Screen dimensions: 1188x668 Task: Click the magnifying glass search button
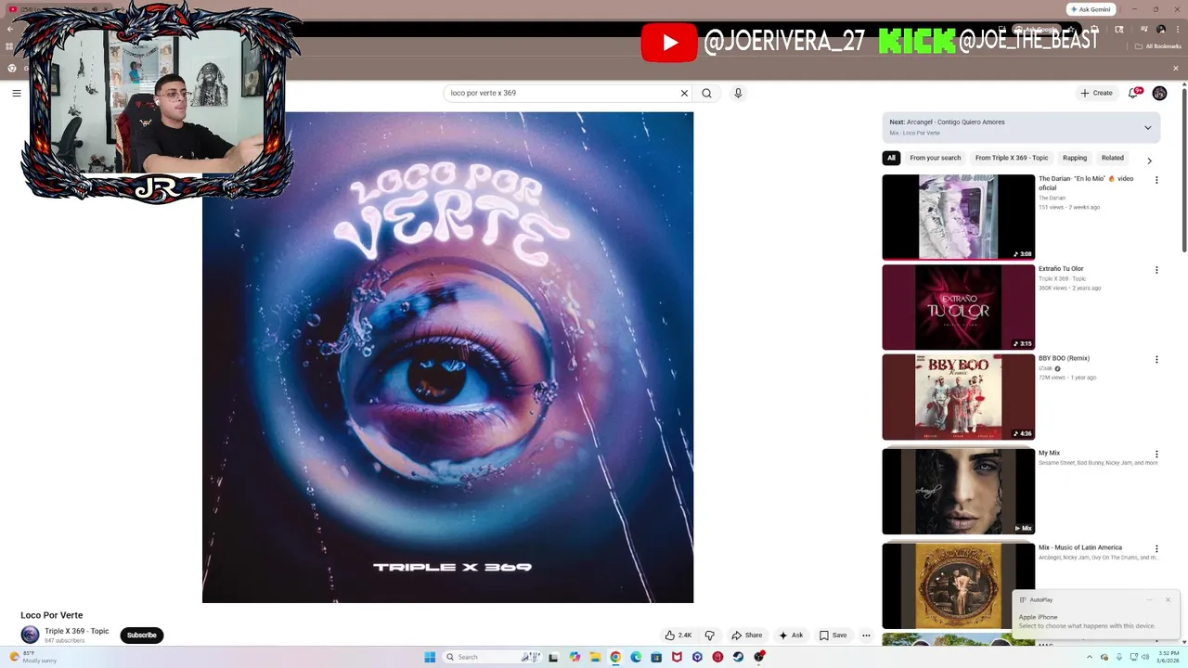click(707, 93)
